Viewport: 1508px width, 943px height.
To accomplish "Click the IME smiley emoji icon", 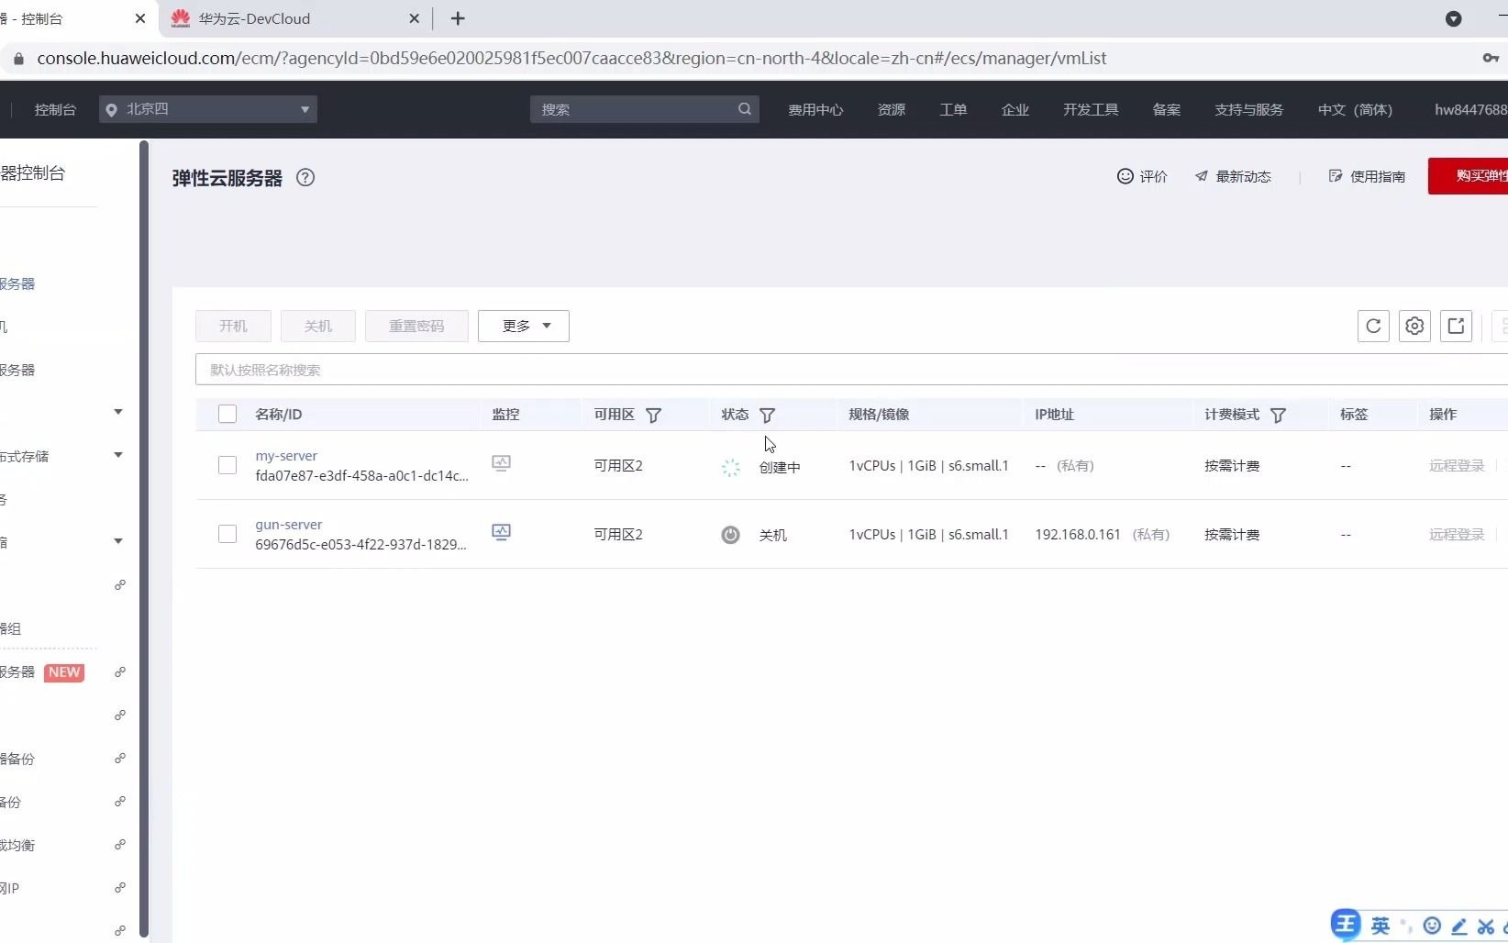I will [1432, 926].
